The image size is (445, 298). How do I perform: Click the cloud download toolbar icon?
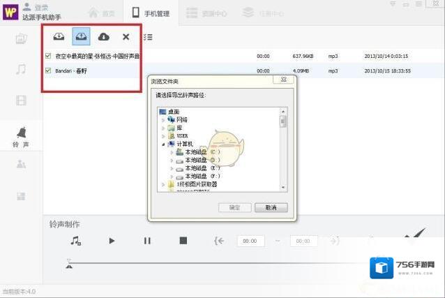pyautogui.click(x=103, y=36)
